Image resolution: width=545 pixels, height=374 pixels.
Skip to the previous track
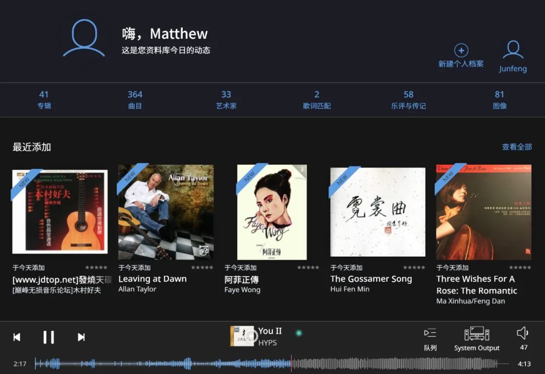pos(17,337)
